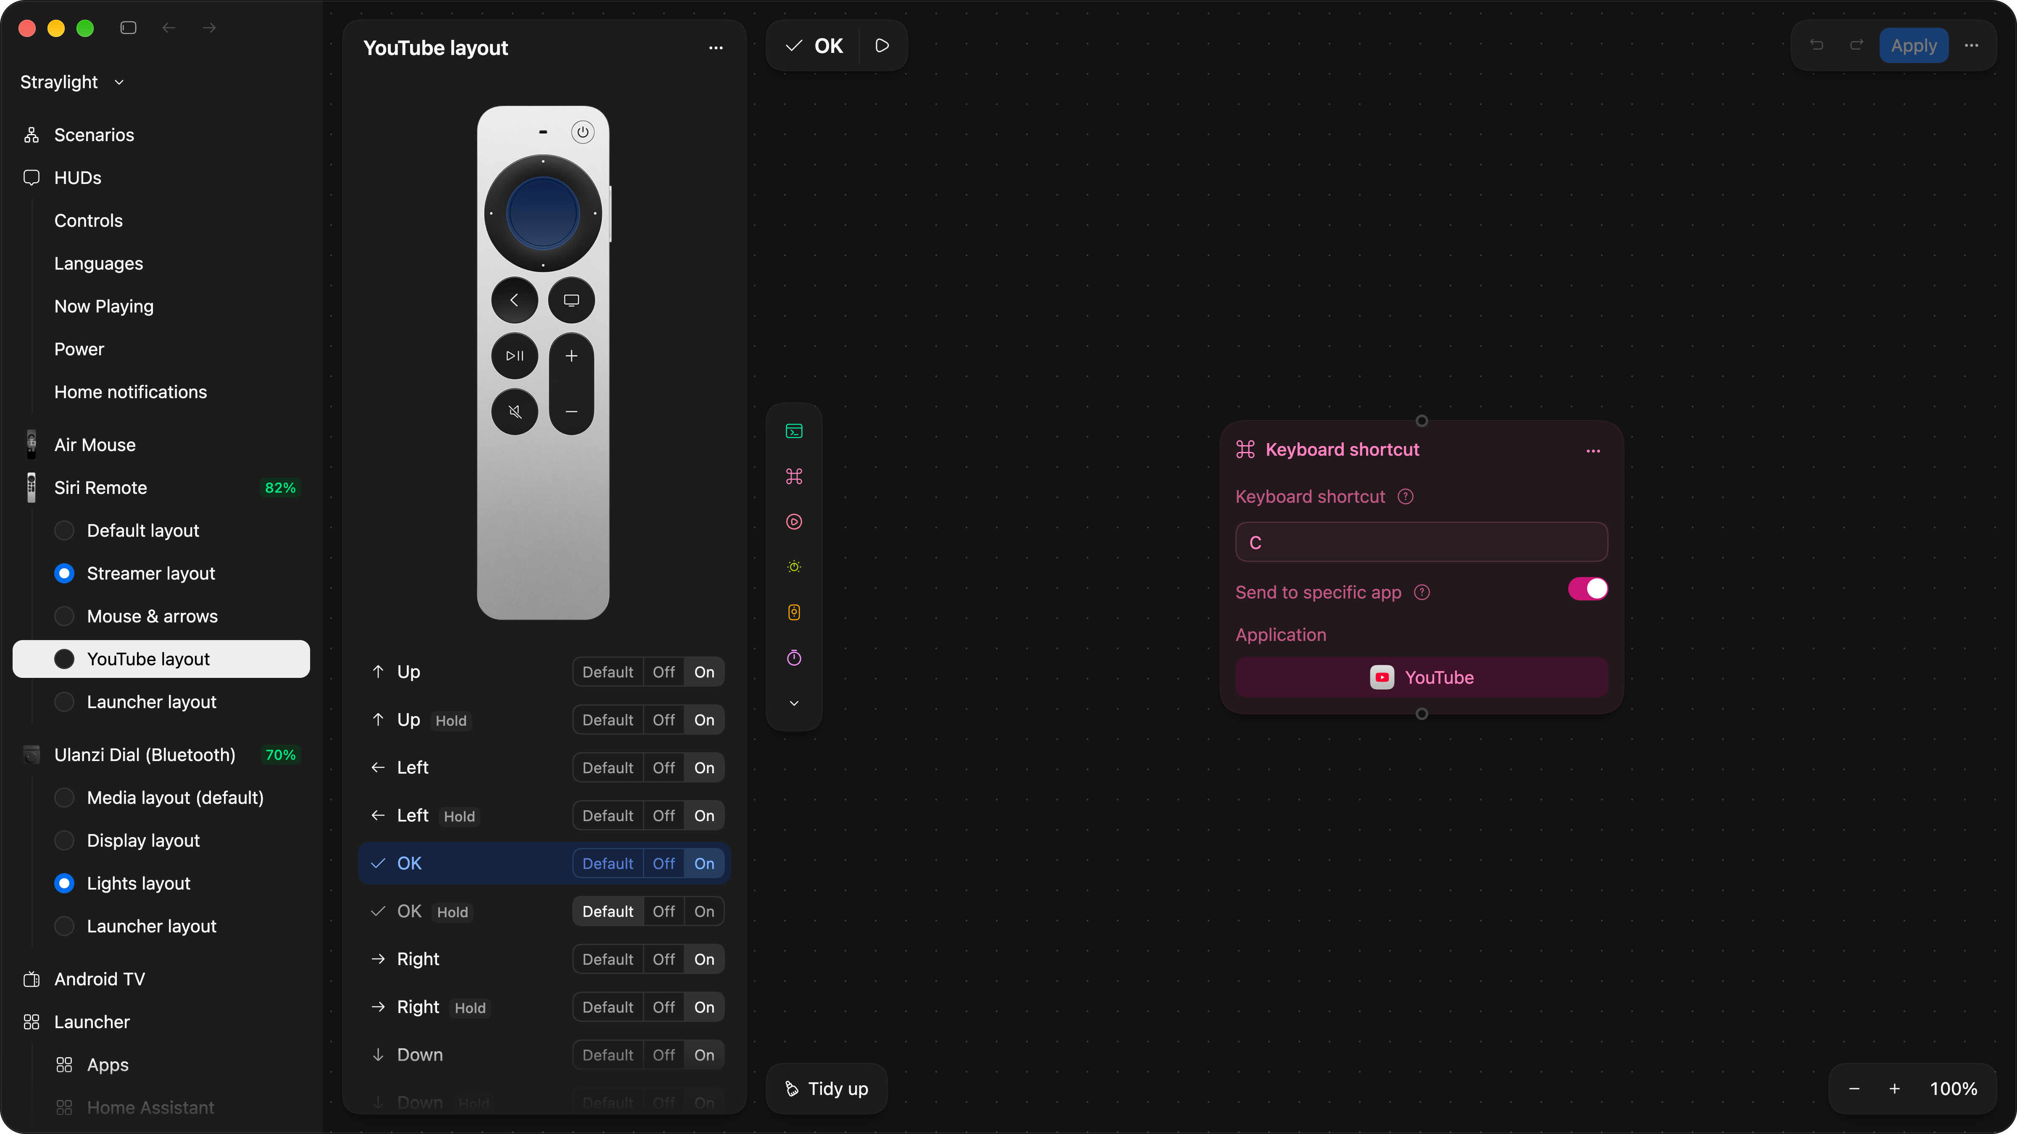Open top-right toolbar more options menu
The height and width of the screenshot is (1134, 2017).
coord(1972,45)
